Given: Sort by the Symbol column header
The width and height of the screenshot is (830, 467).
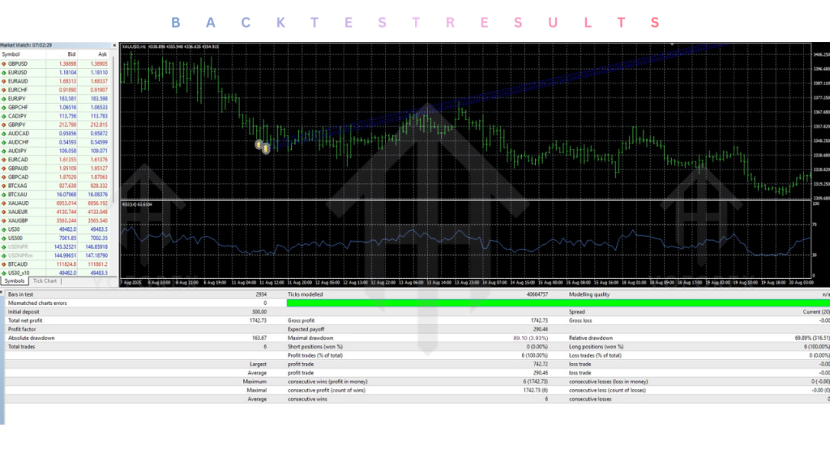Looking at the screenshot, I should (11, 54).
